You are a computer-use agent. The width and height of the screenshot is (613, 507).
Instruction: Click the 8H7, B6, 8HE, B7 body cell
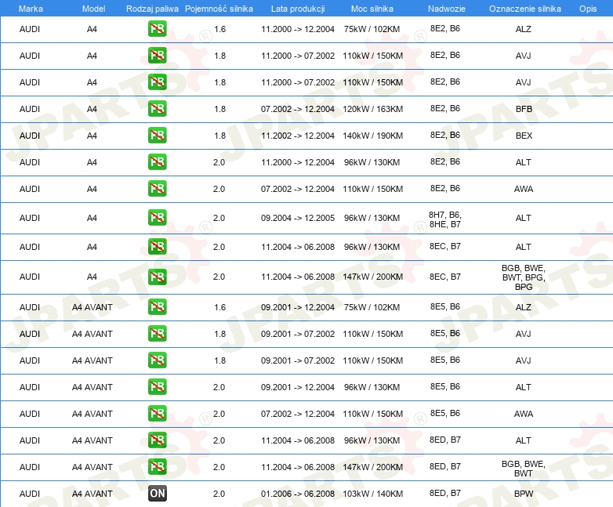(445, 219)
